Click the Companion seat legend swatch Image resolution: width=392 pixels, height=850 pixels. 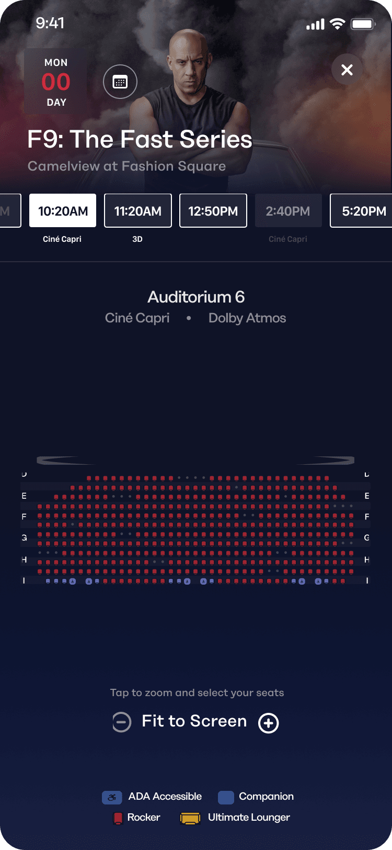[x=226, y=797]
